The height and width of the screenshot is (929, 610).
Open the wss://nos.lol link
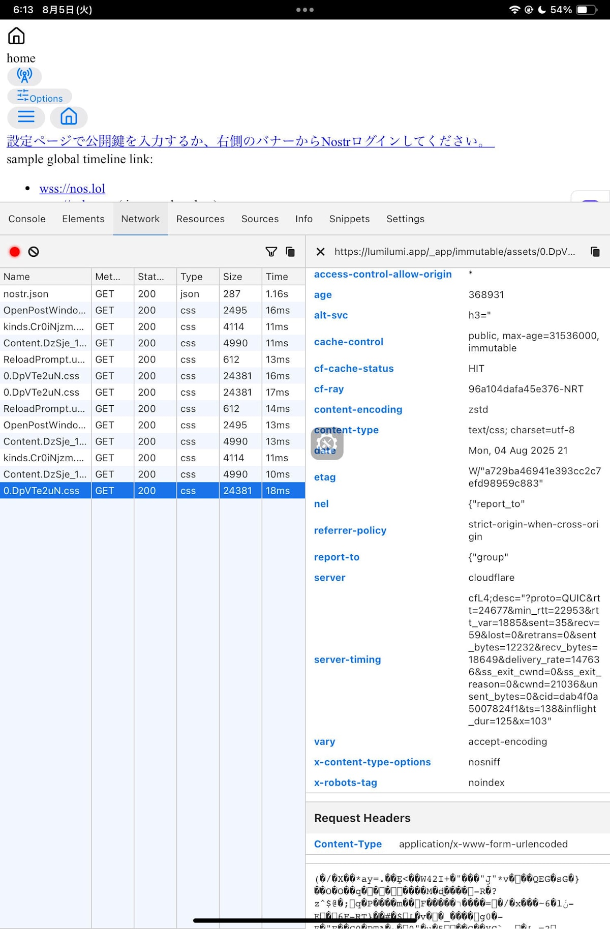(72, 189)
